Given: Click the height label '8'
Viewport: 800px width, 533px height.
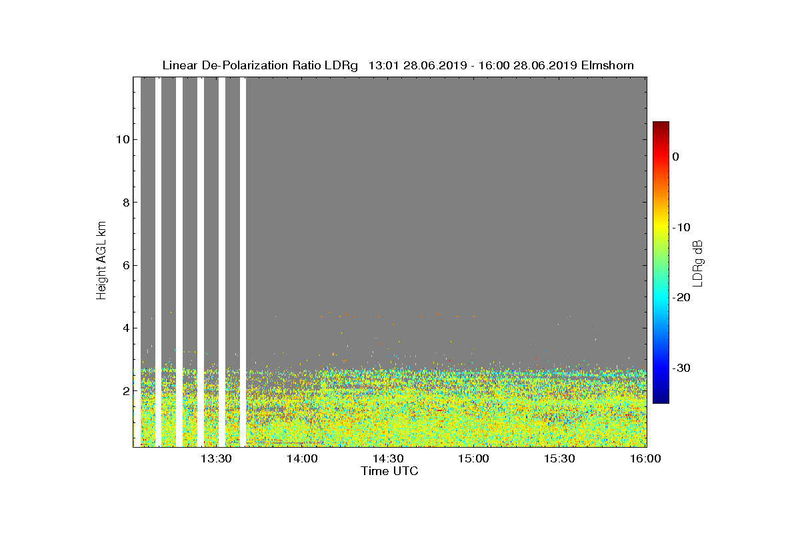Looking at the screenshot, I should (125, 203).
